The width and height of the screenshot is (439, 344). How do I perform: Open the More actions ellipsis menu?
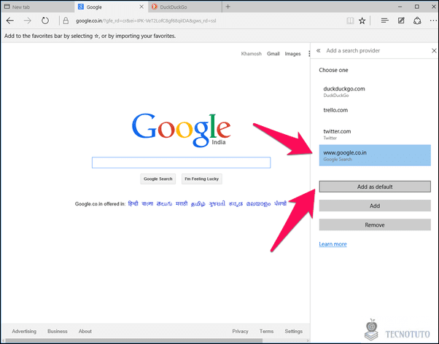433,20
